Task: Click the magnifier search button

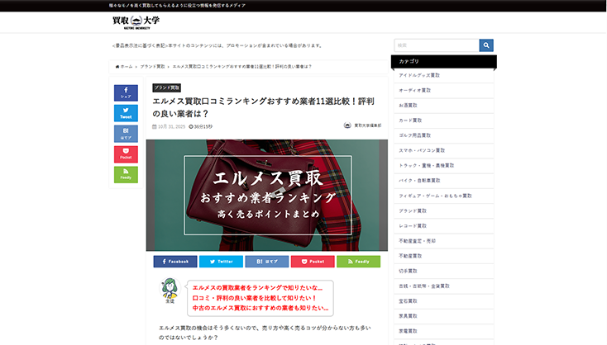Action: [x=487, y=45]
